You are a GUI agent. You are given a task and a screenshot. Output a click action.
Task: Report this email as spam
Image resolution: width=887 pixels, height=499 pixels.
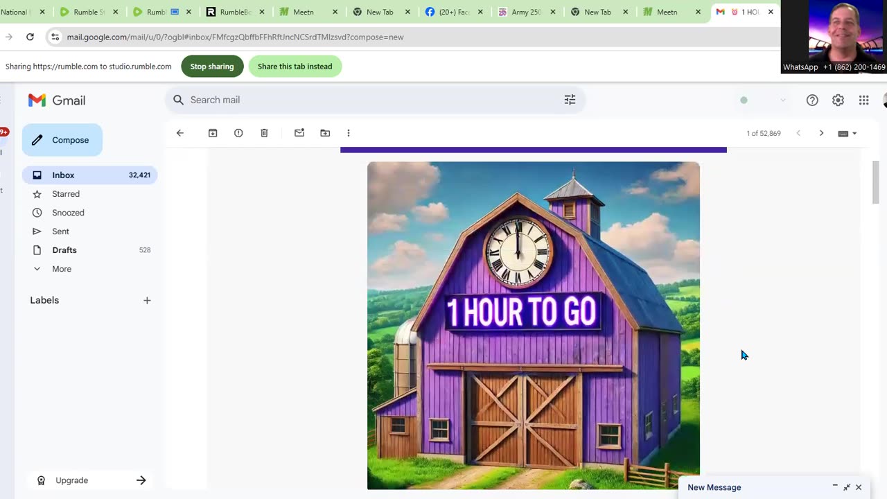pos(238,133)
